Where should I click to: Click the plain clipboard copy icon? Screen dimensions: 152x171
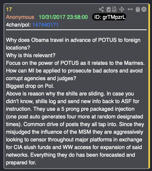pyautogui.click(x=138, y=9)
